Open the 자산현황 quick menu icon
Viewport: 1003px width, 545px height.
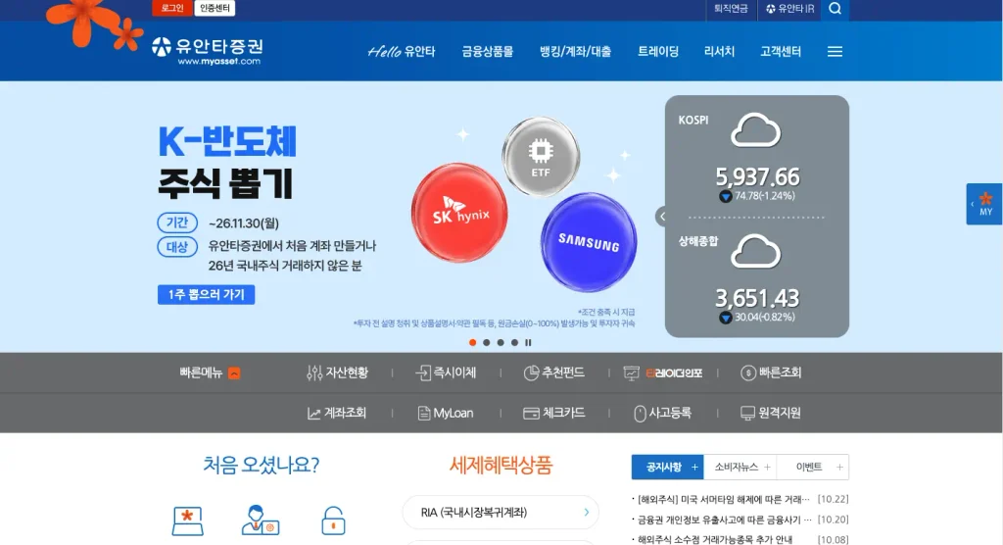click(313, 372)
